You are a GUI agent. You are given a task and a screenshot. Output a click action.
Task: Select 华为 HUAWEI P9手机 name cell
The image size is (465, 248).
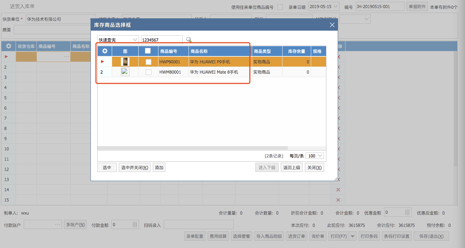[x=220, y=62]
